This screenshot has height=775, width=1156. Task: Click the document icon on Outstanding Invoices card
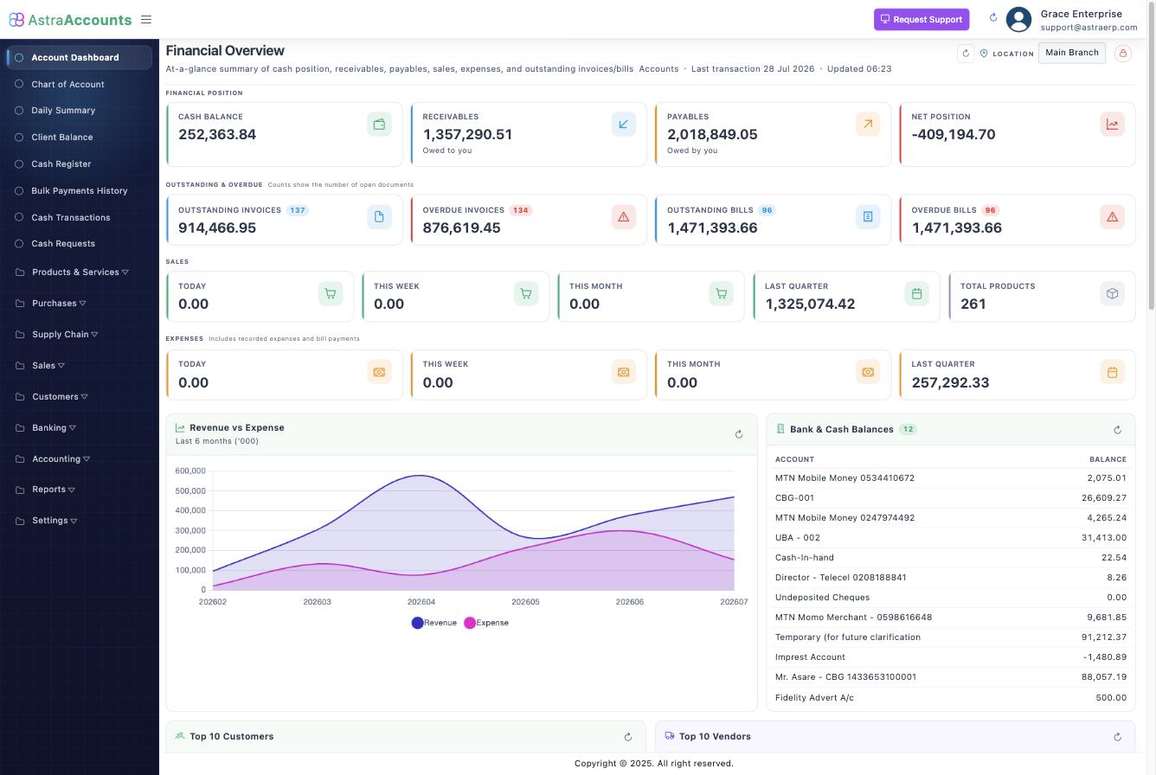click(x=379, y=217)
